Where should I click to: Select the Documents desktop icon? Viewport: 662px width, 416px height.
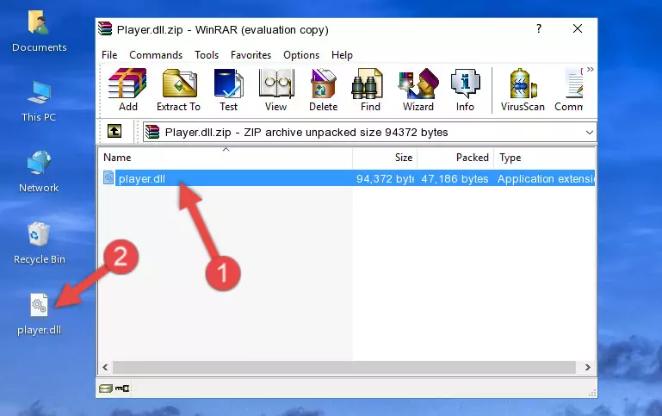(39, 31)
